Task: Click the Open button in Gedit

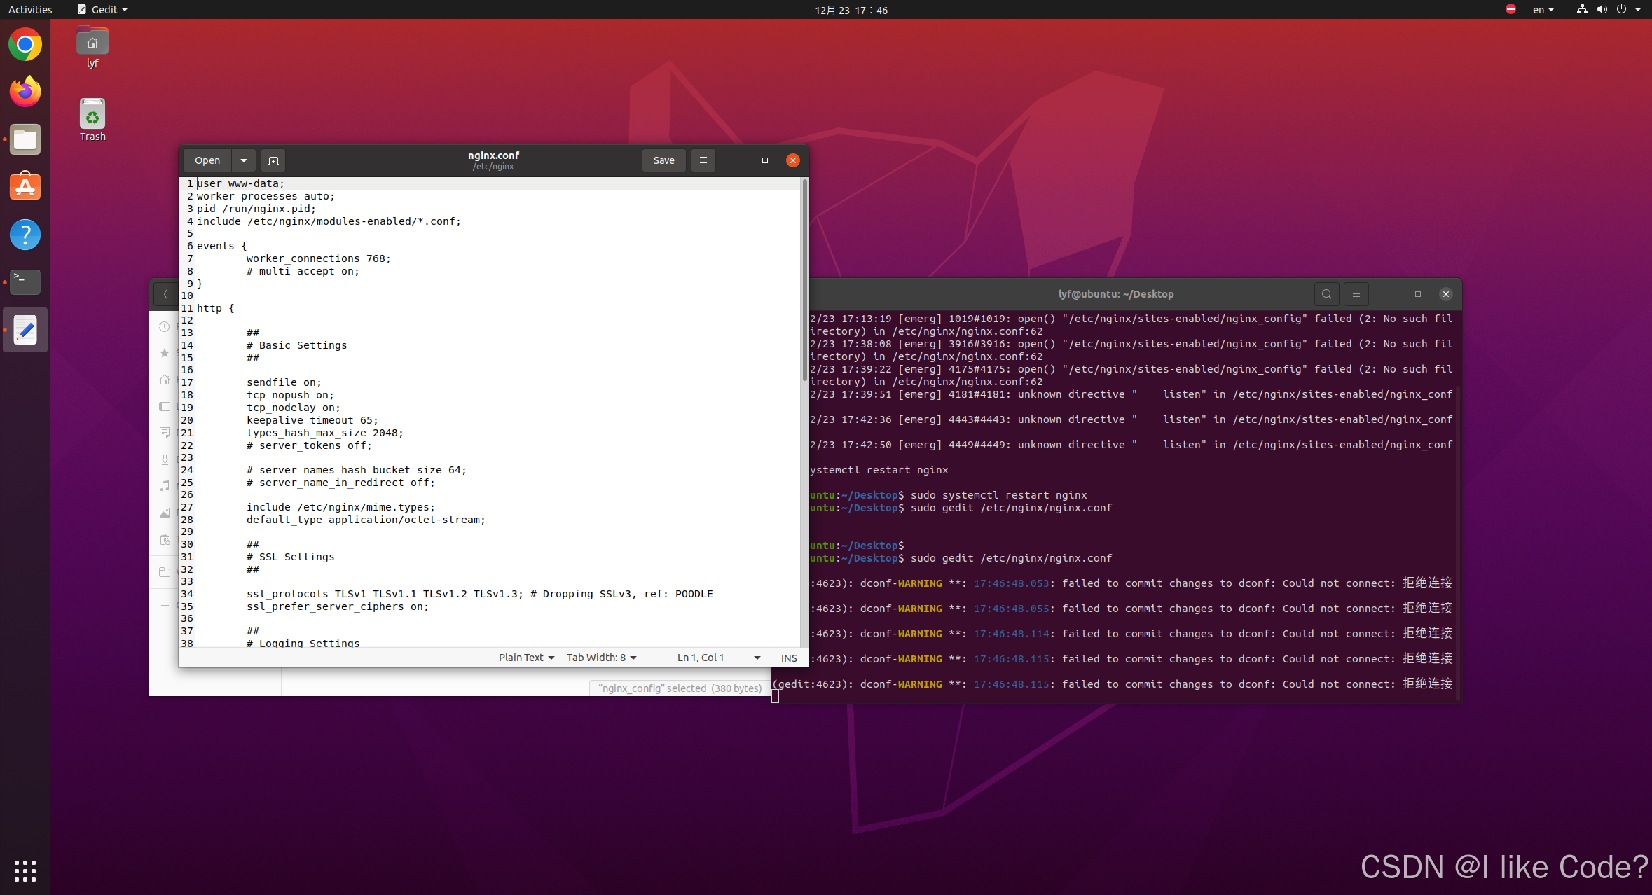Action: pos(207,160)
